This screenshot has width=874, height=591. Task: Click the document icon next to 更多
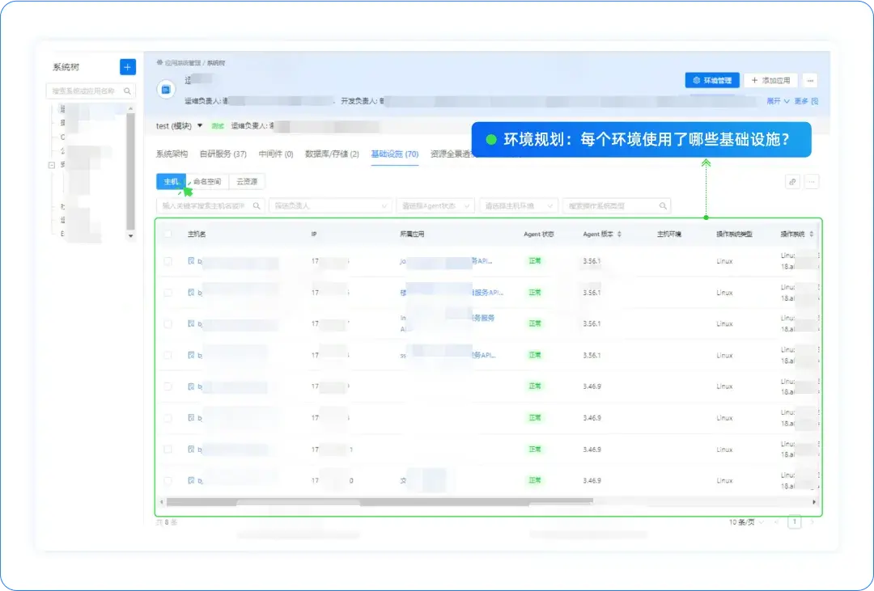814,100
